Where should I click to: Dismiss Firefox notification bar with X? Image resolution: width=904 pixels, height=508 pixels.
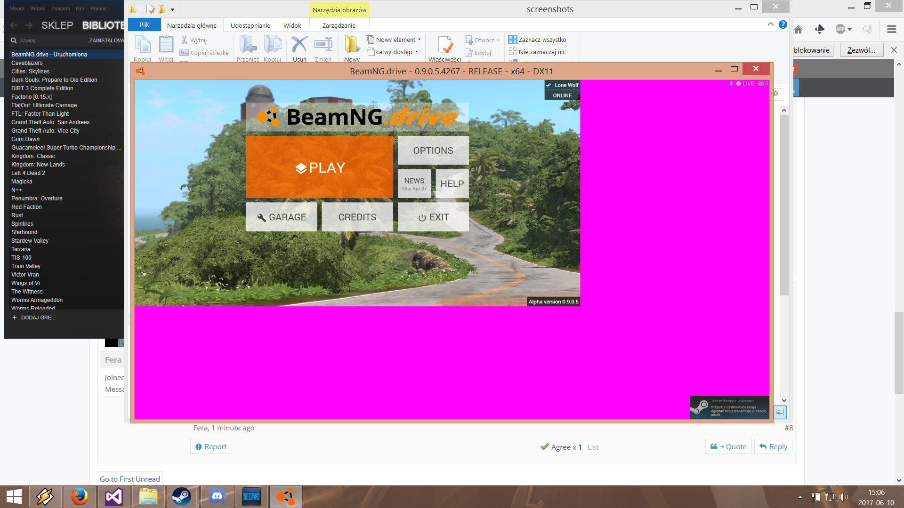click(x=894, y=50)
